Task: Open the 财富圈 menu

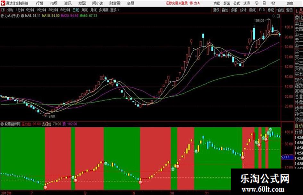Action: [115, 3]
